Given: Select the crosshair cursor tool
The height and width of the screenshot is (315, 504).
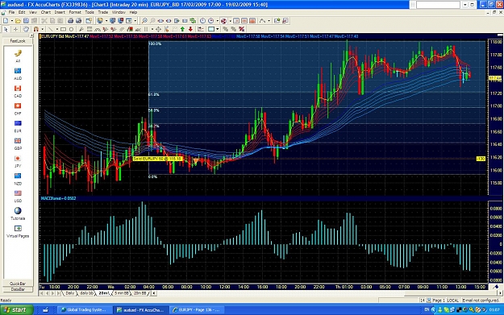Looking at the screenshot, I should (x=15, y=29).
